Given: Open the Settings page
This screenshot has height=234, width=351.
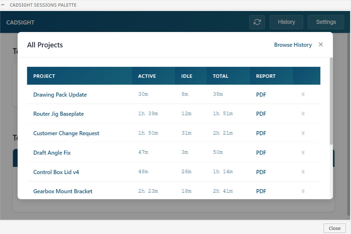Looking at the screenshot, I should [x=326, y=22].
